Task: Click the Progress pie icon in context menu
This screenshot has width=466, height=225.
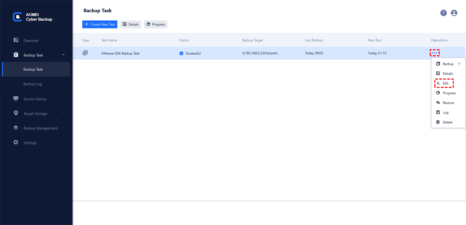Action: [438, 93]
